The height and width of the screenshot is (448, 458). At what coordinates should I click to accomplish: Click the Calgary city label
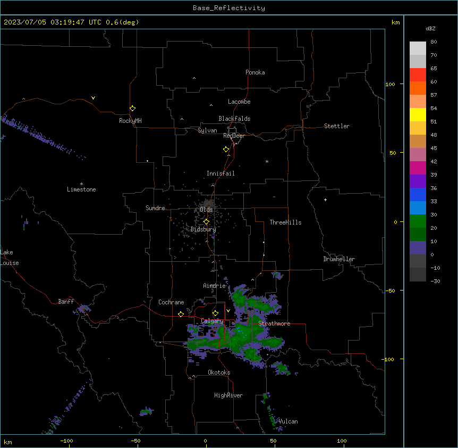pos(212,321)
